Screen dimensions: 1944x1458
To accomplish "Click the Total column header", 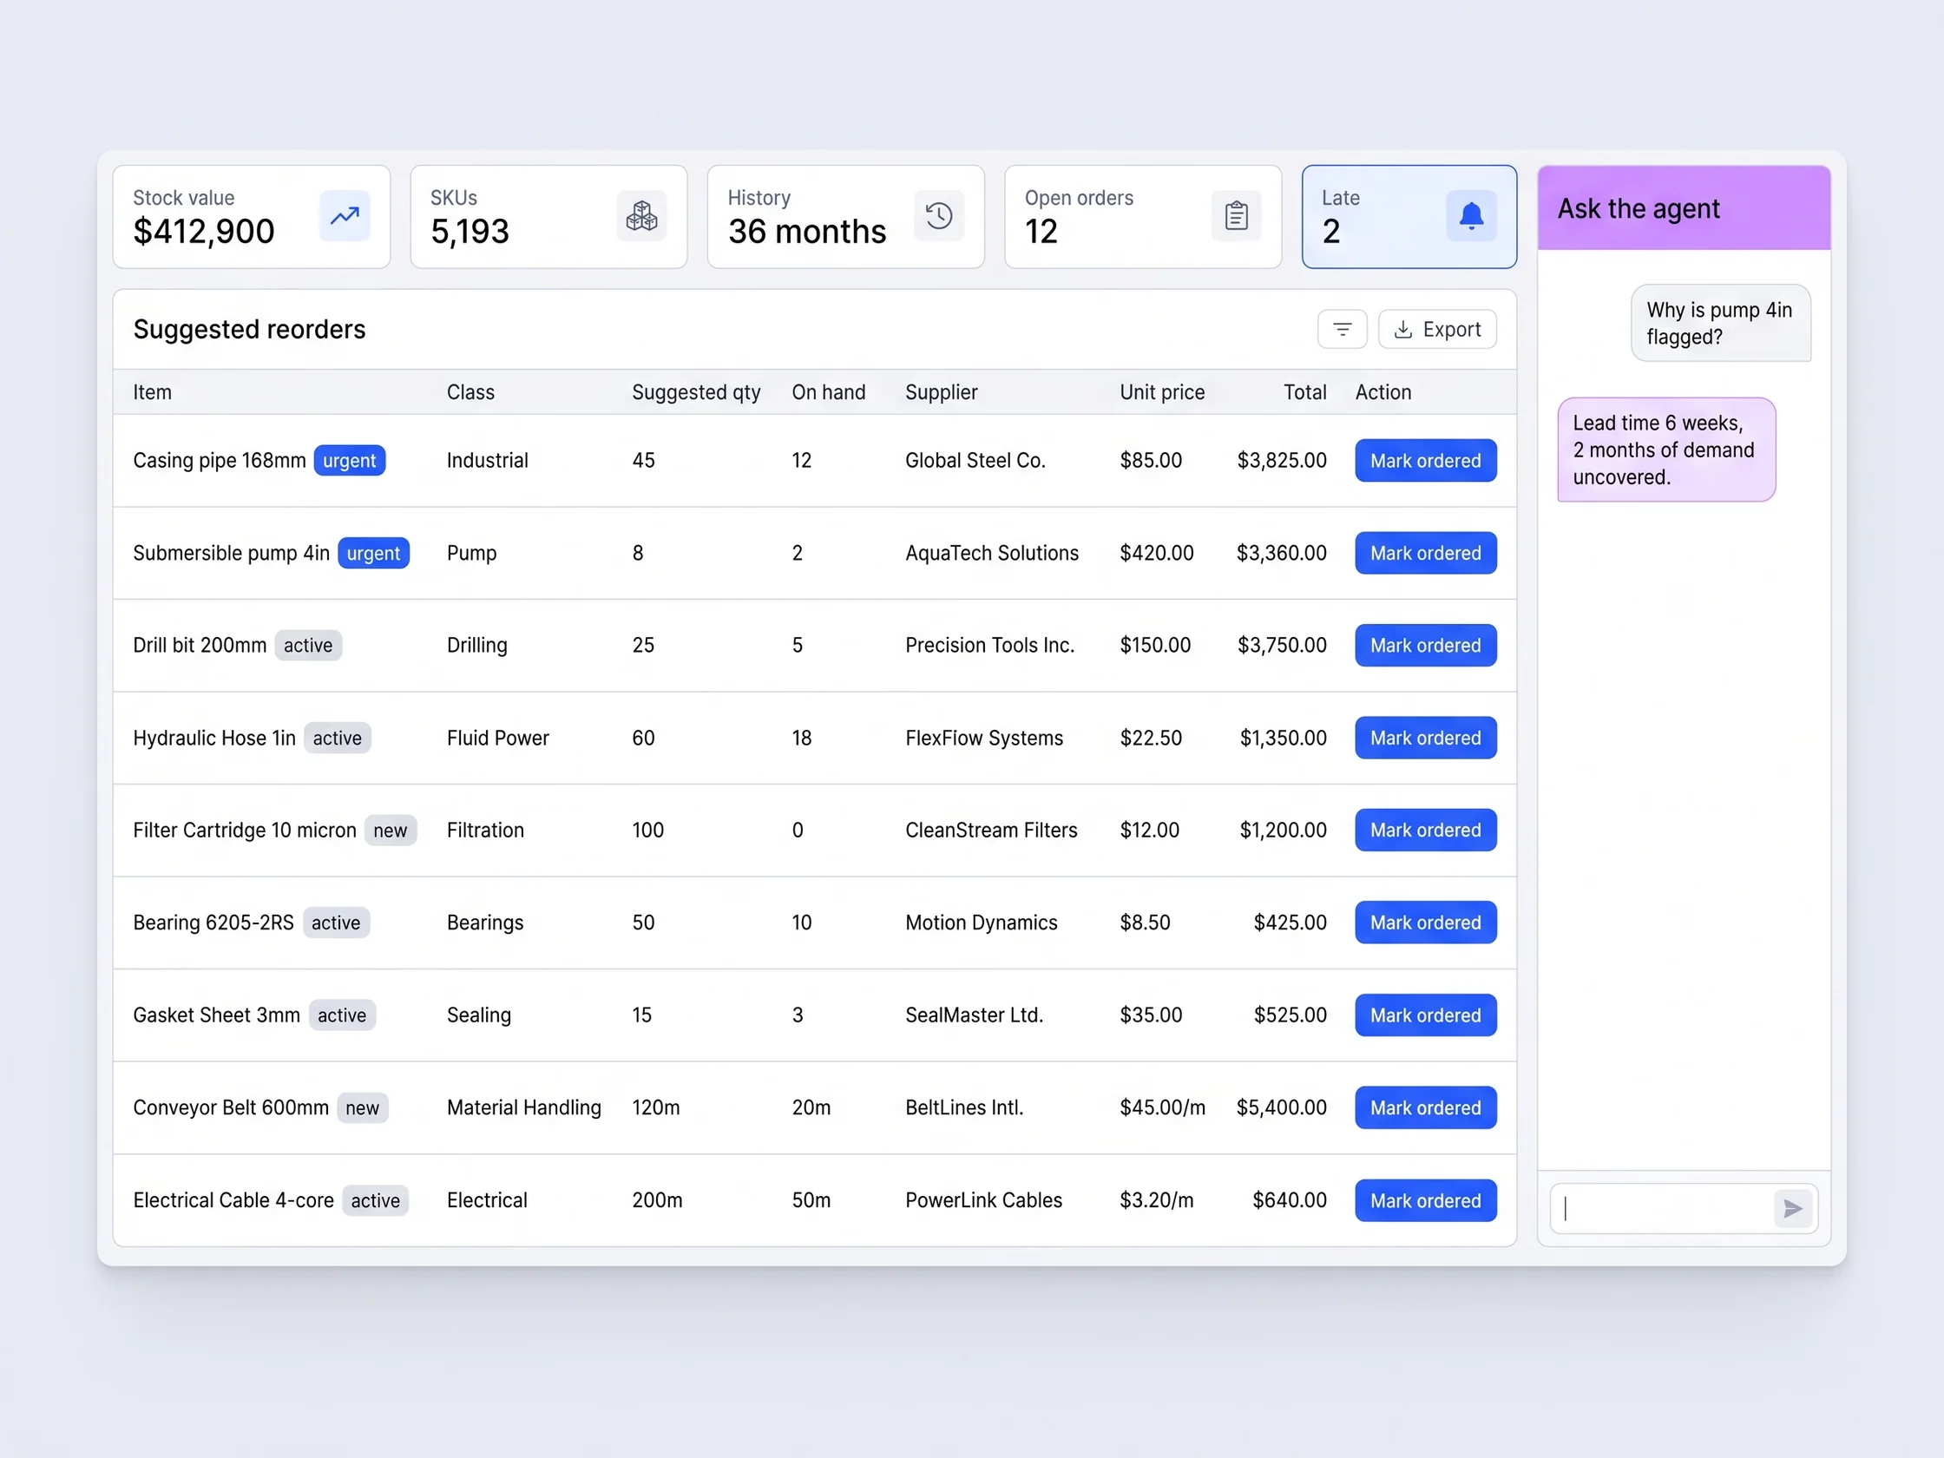I will pyautogui.click(x=1305, y=392).
